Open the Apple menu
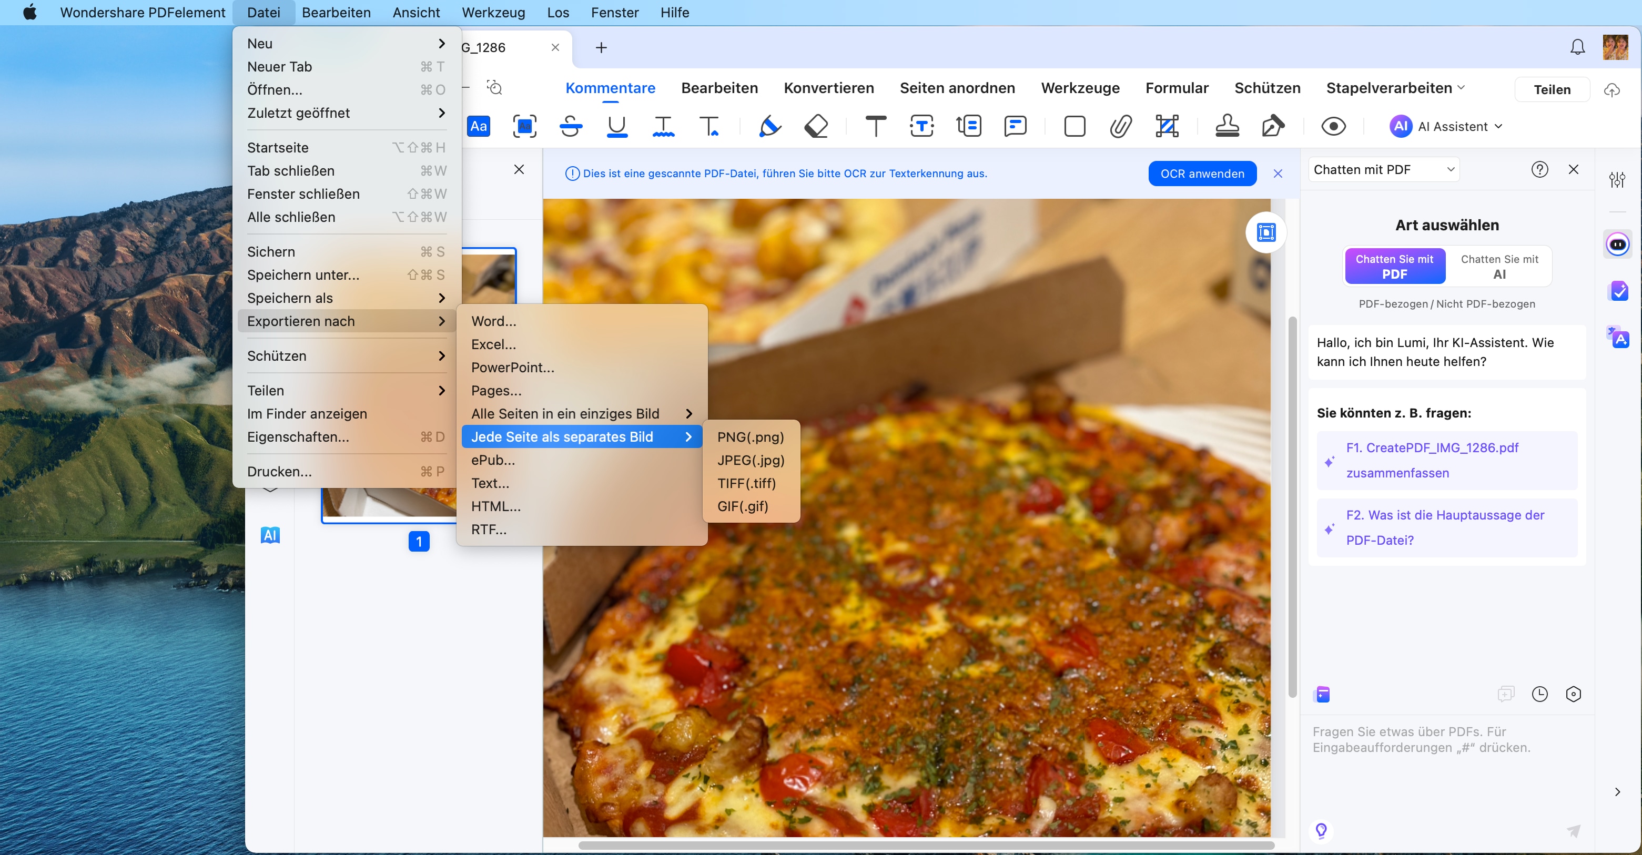This screenshot has width=1642, height=855. pos(29,12)
